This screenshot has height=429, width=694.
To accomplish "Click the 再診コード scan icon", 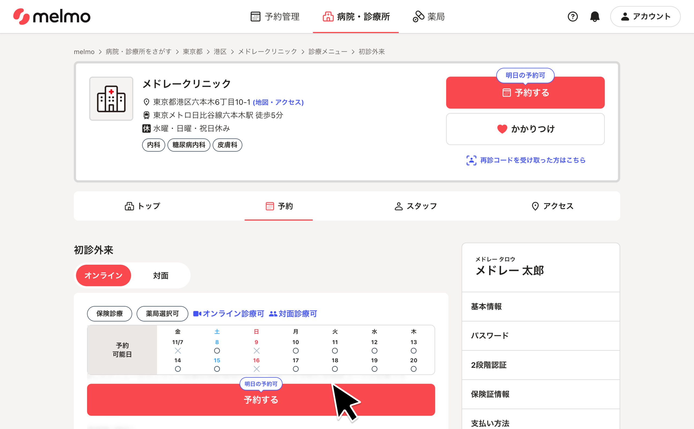I will (471, 160).
